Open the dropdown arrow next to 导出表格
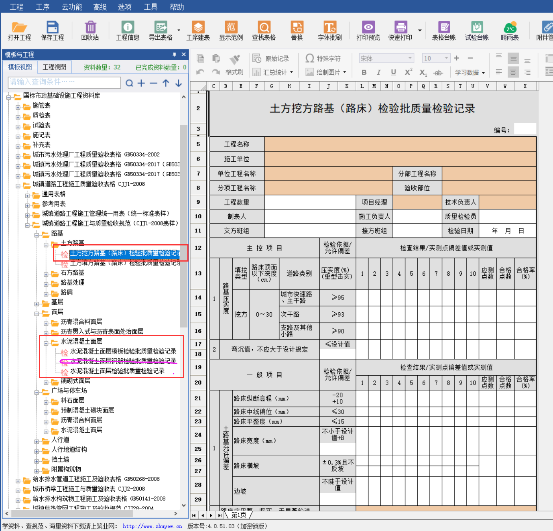This screenshot has height=531, width=553. 179,30
